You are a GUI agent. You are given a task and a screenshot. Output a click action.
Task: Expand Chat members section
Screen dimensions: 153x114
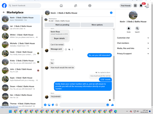[x=133, y=43]
